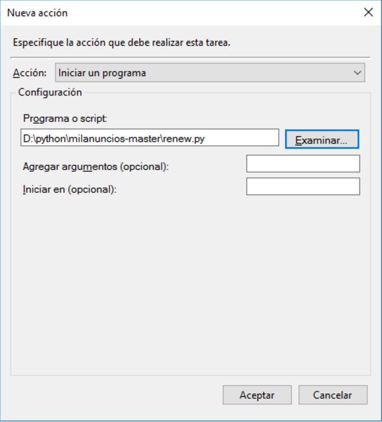Place cursor after renew.py in script path
382x422 pixels.
click(206, 138)
